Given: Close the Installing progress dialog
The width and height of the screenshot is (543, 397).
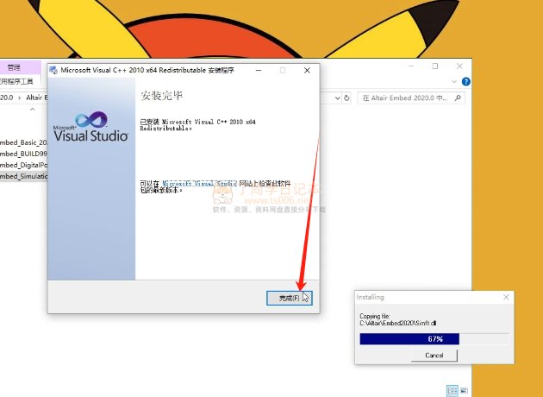Looking at the screenshot, I should click(506, 297).
